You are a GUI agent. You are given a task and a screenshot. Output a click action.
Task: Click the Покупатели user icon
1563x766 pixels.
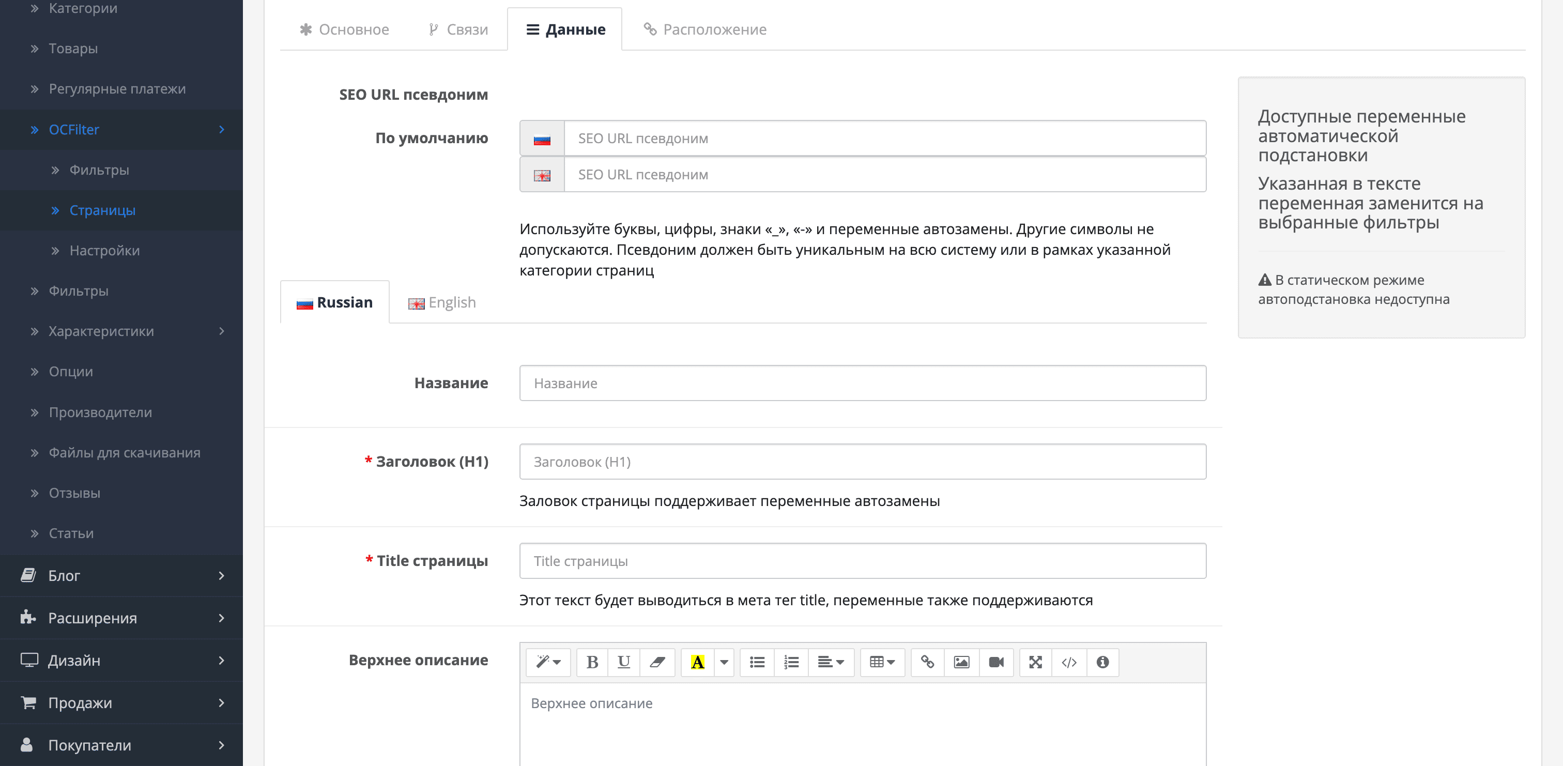tap(27, 745)
